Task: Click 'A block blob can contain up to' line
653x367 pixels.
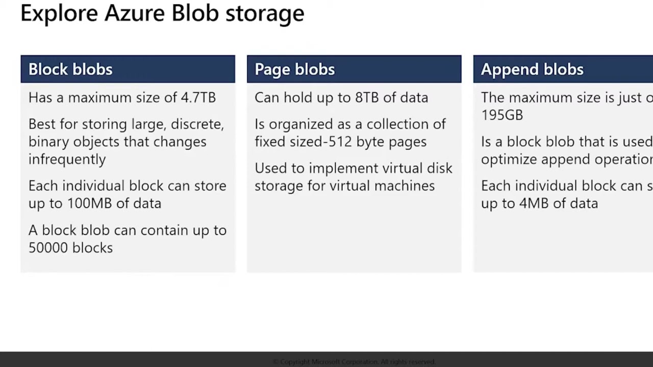Action: [128, 230]
